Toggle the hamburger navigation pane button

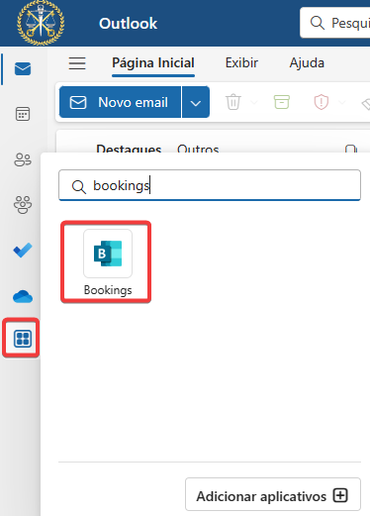pos(77,63)
